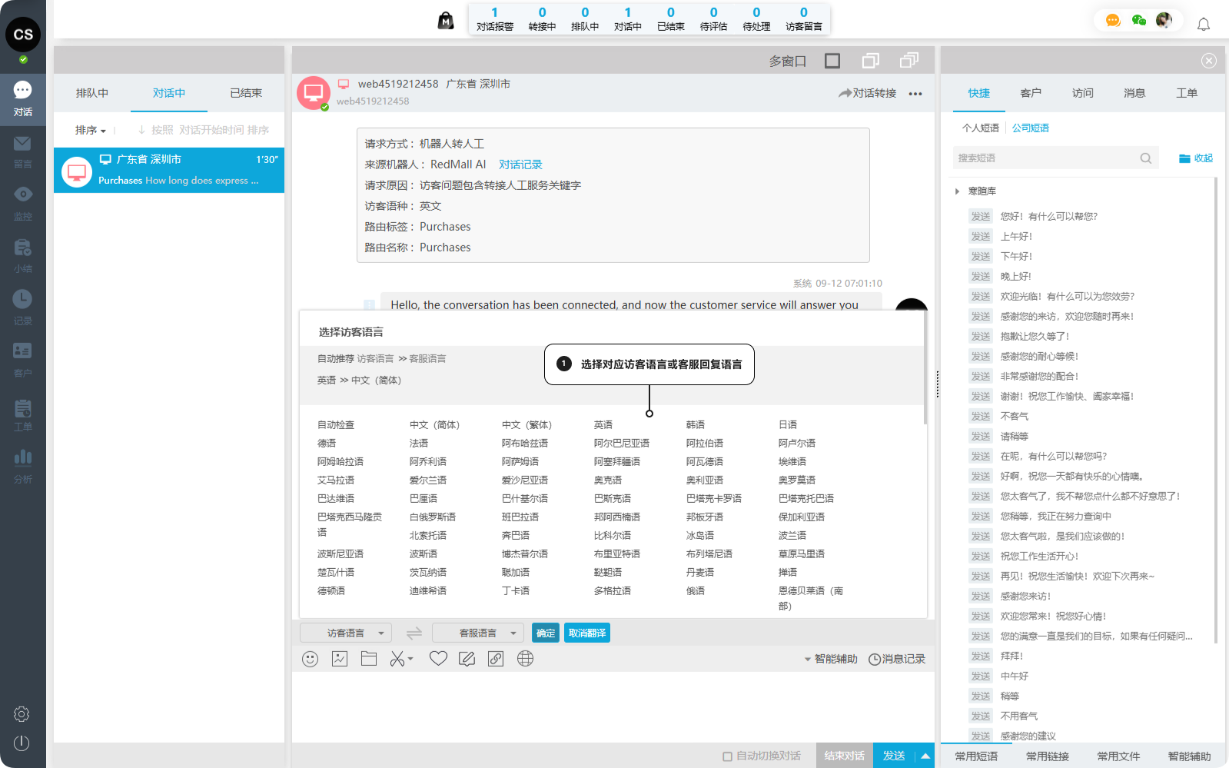Open the 对话记录 link
Viewport: 1229px width, 768px height.
[x=520, y=165]
